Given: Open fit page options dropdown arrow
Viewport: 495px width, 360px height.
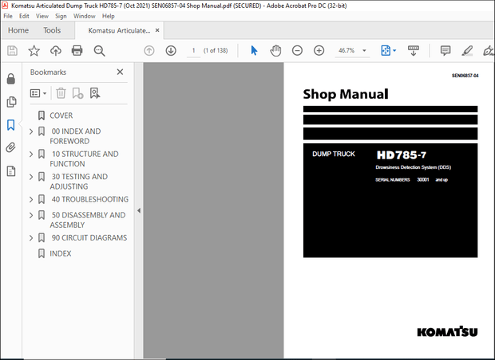Looking at the screenshot, I should click(x=394, y=50).
